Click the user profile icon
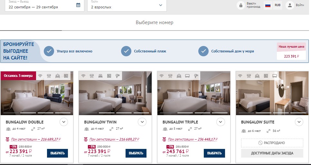 tap(290, 5)
